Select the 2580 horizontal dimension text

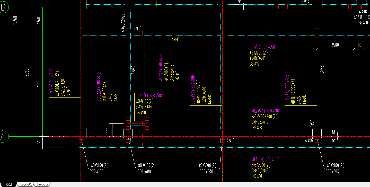(335, 45)
